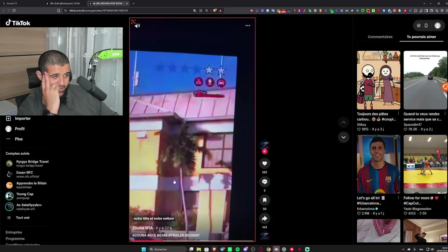Open the video comments bubble icon
448x252 pixels.
pyautogui.click(x=265, y=182)
